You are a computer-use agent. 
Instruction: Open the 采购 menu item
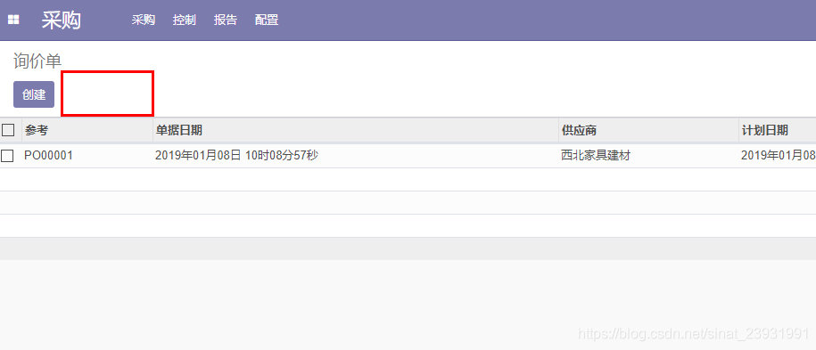[x=143, y=20]
